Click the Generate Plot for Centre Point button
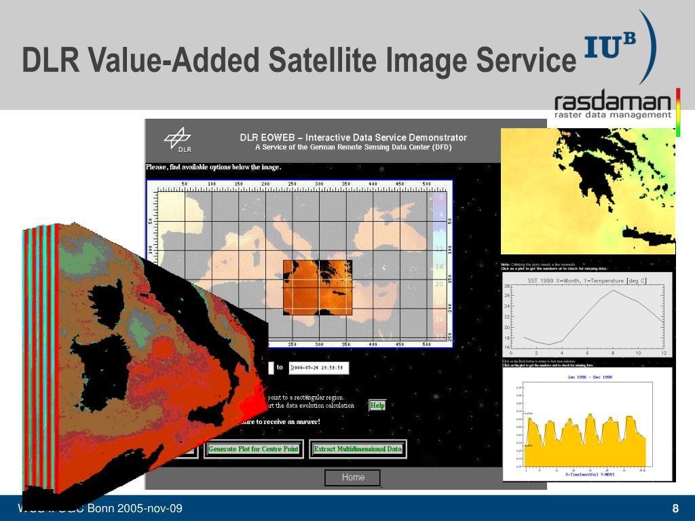695x521 pixels. pos(254,449)
